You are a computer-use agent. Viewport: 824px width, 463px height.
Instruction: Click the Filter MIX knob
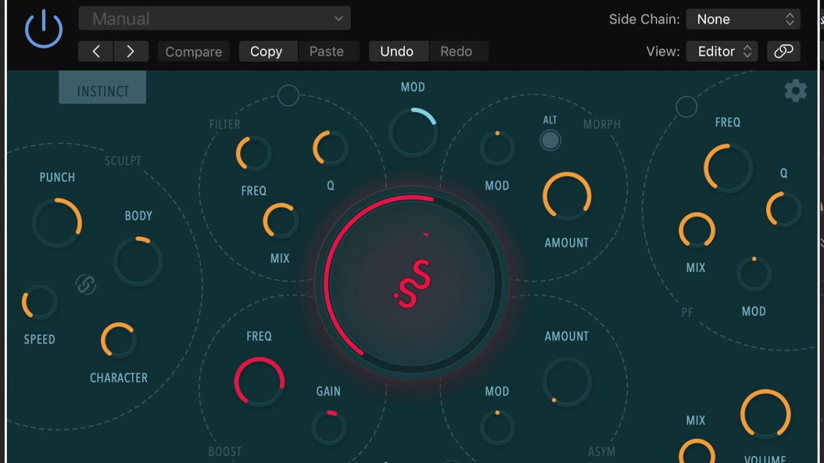coord(280,221)
